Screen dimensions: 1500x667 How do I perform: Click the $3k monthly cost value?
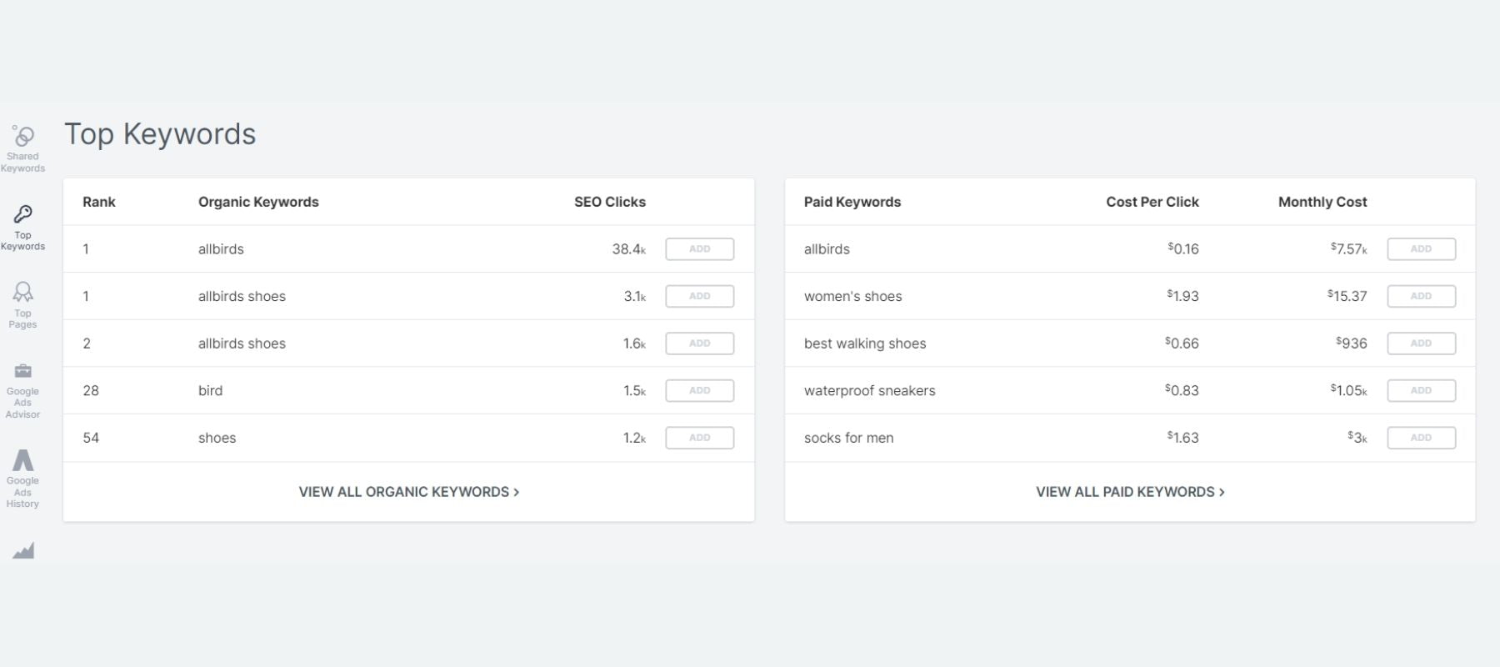pyautogui.click(x=1357, y=437)
